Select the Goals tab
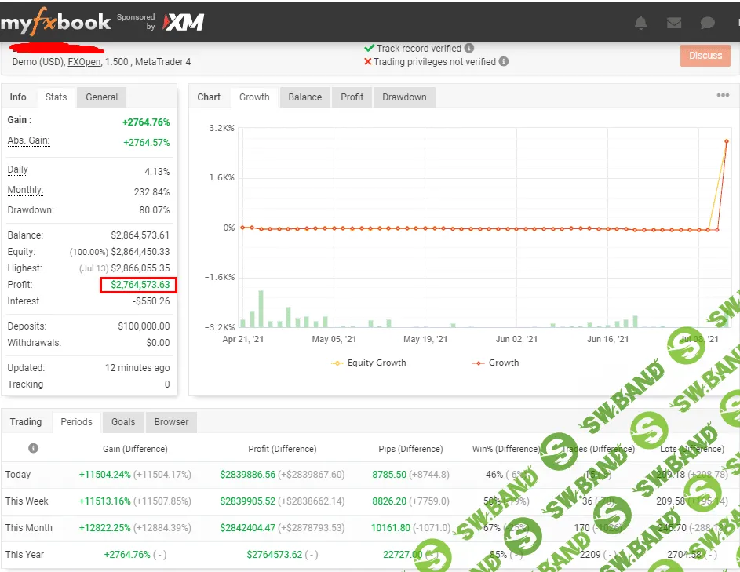 (123, 422)
